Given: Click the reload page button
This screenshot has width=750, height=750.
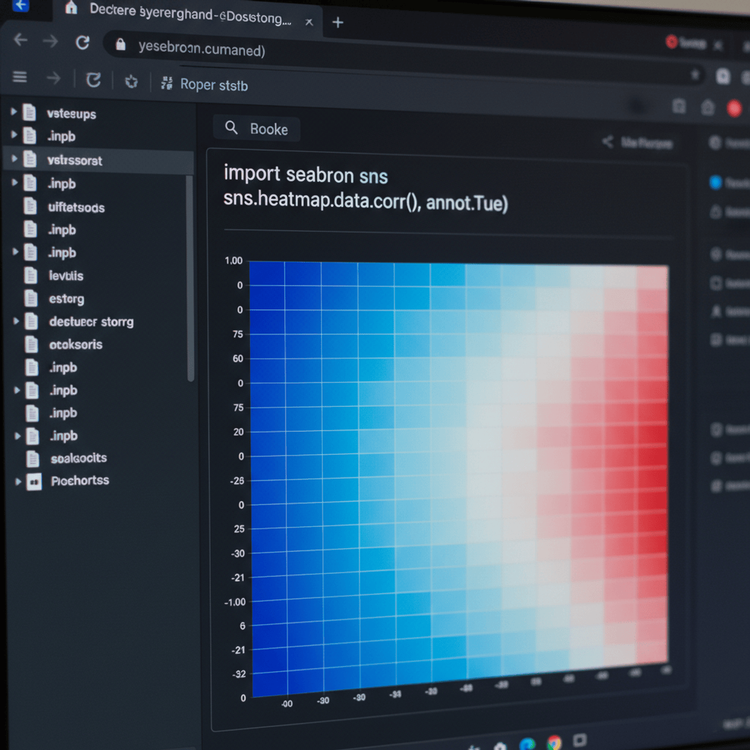Looking at the screenshot, I should pos(82,41).
